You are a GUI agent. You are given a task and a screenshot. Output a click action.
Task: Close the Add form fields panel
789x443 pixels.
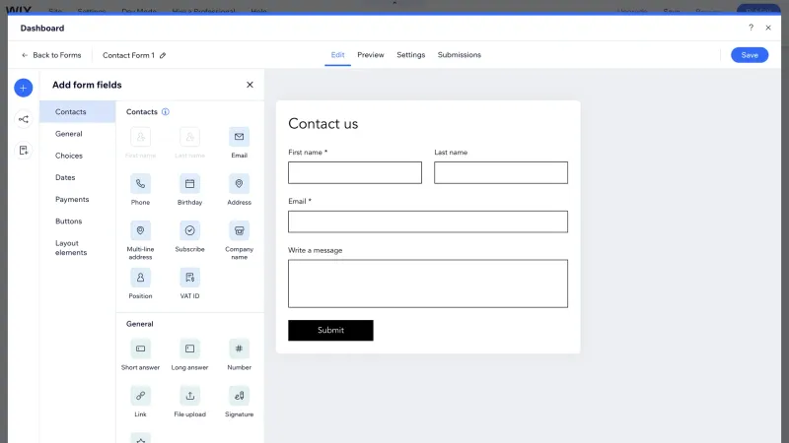pos(250,85)
